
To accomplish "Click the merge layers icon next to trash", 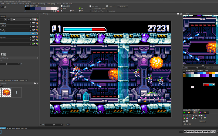I will coord(5,54).
